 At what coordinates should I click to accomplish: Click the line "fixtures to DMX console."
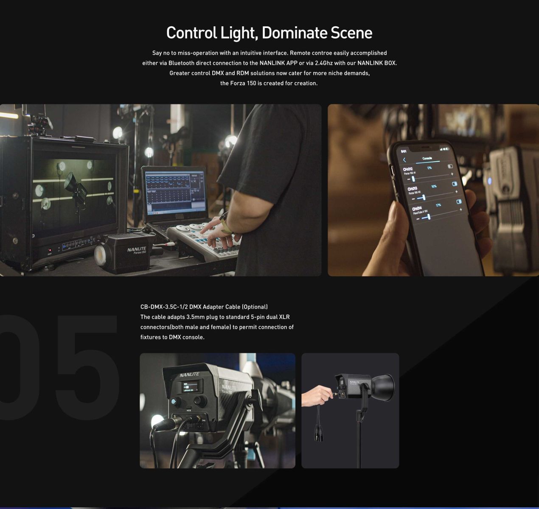172,337
